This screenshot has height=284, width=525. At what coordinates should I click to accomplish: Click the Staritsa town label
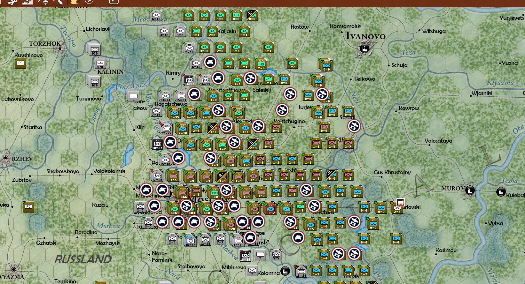(x=33, y=127)
